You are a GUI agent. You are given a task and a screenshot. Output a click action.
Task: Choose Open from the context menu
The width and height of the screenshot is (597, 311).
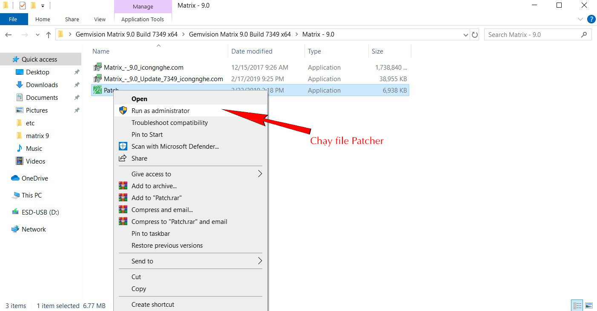tap(190, 99)
